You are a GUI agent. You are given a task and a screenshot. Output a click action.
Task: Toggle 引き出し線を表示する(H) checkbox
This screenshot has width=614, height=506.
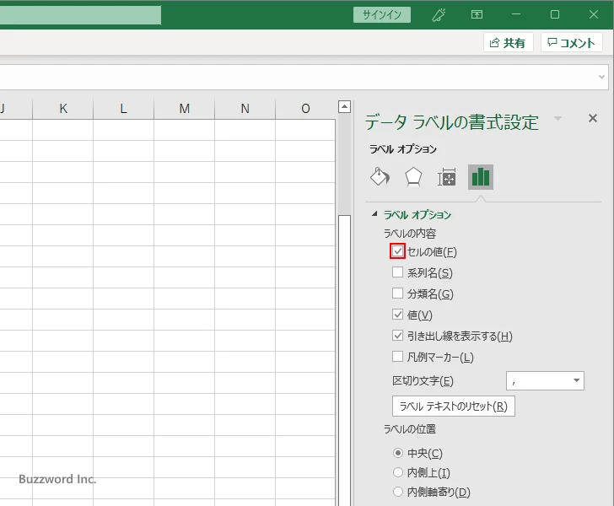point(397,336)
